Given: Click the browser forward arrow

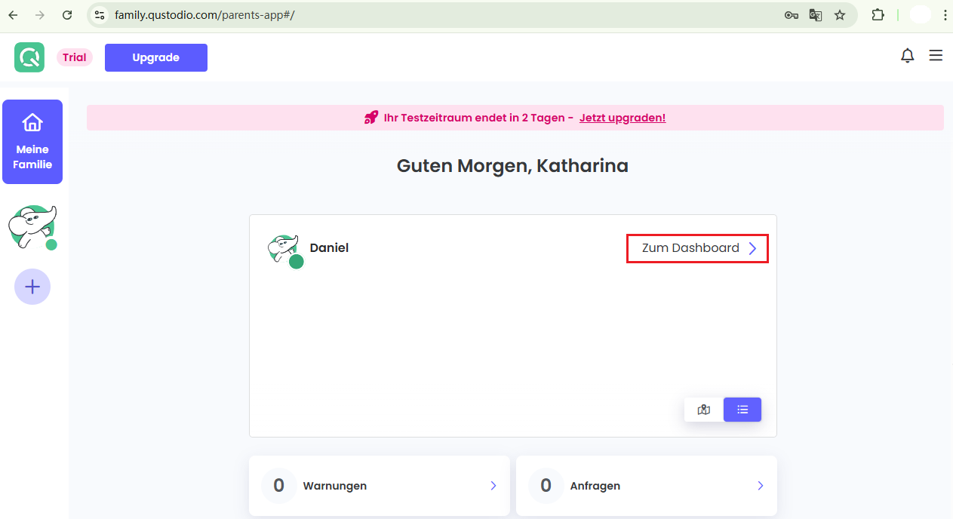Looking at the screenshot, I should (40, 15).
